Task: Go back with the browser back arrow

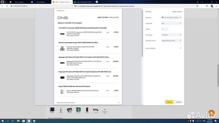Action: 2,6
